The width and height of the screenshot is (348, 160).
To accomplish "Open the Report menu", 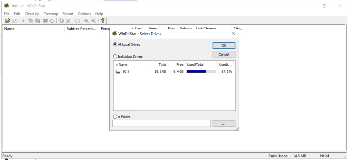I will pos(68,14).
